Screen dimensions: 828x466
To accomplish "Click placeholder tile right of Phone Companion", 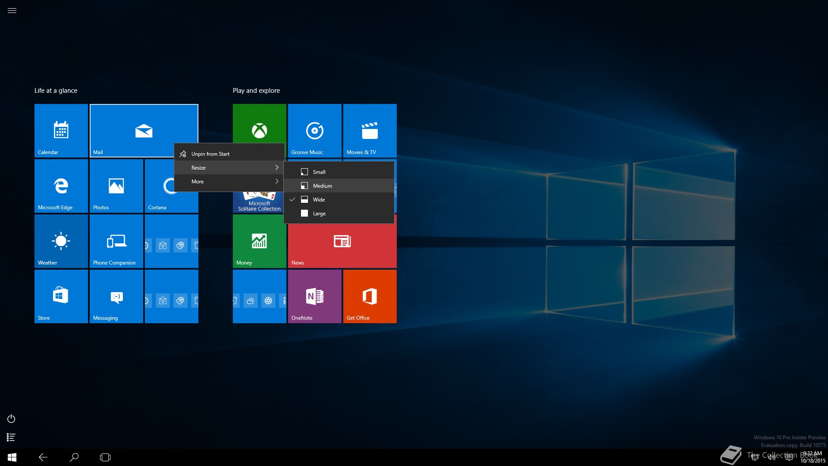I will 172,241.
